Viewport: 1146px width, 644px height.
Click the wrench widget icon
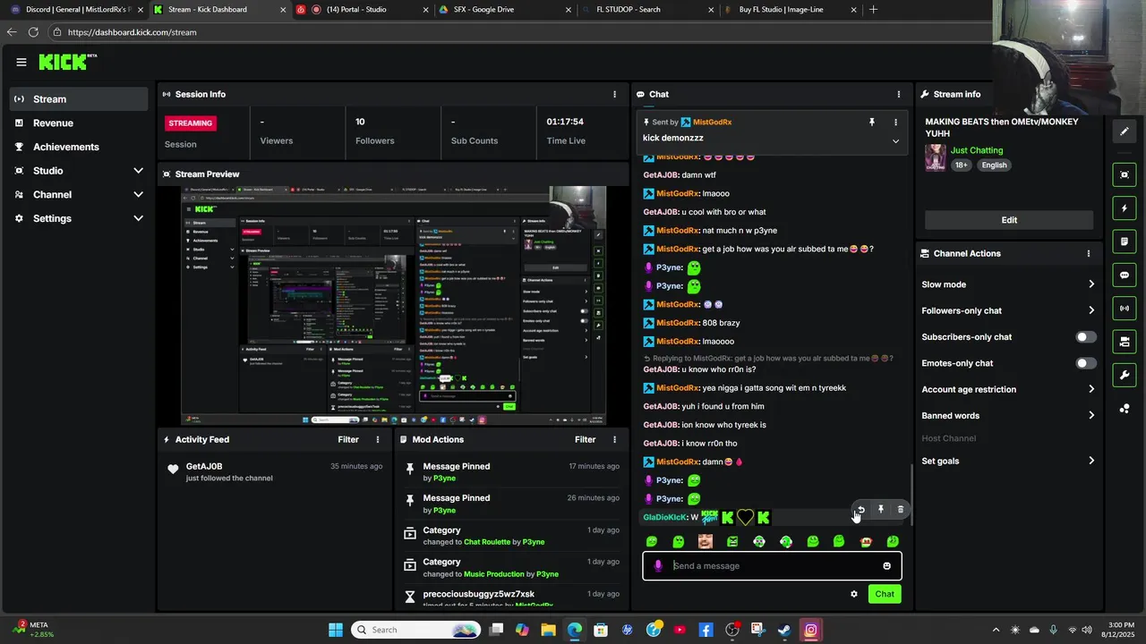1125,375
